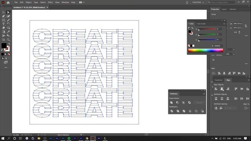This screenshot has height=141, width=251.
Task: Click Trim in Pathfinders row
Action: pos(178,111)
